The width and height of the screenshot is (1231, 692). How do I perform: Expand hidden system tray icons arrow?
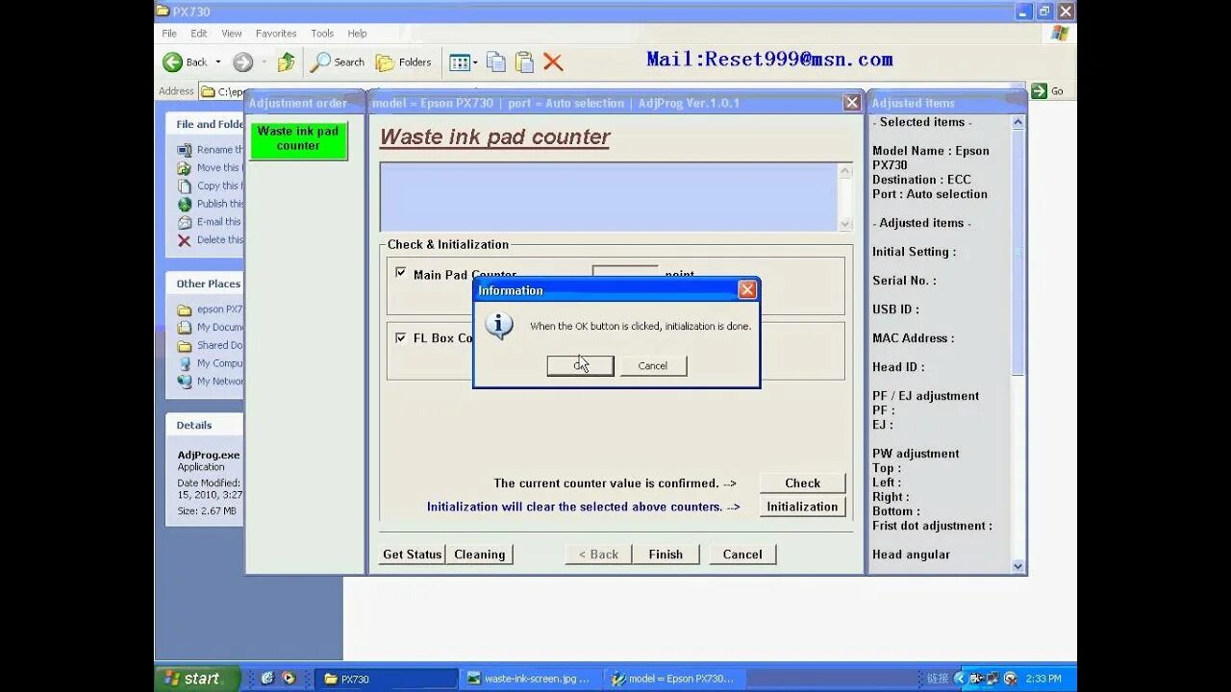[959, 679]
